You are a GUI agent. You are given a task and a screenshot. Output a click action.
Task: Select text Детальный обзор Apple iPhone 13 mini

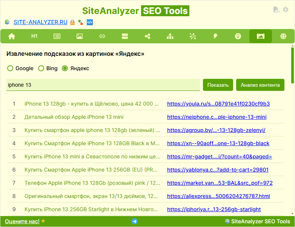[74, 117]
